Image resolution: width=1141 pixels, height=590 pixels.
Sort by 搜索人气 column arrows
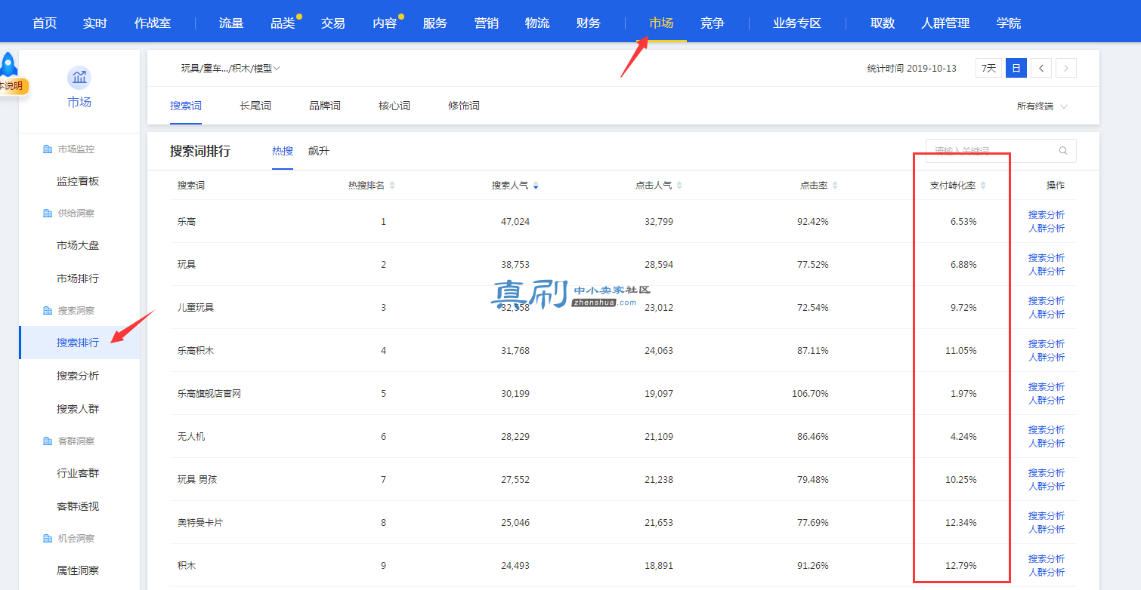click(x=536, y=186)
